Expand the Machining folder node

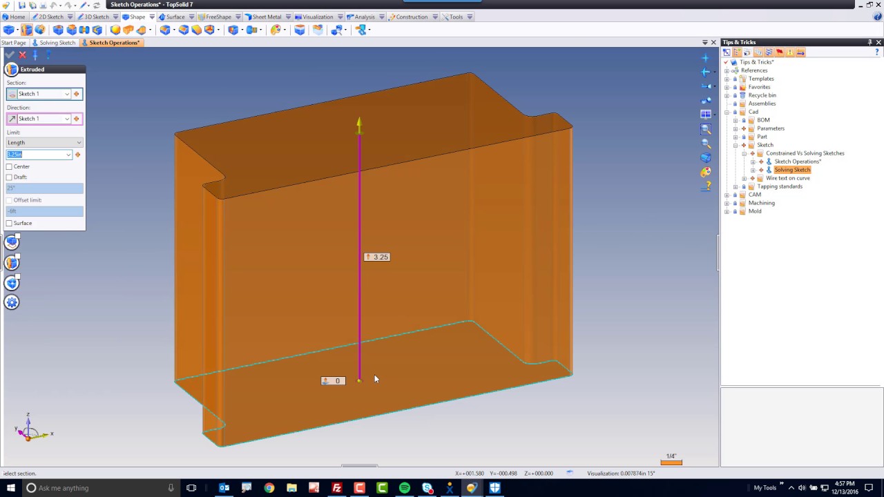[727, 203]
